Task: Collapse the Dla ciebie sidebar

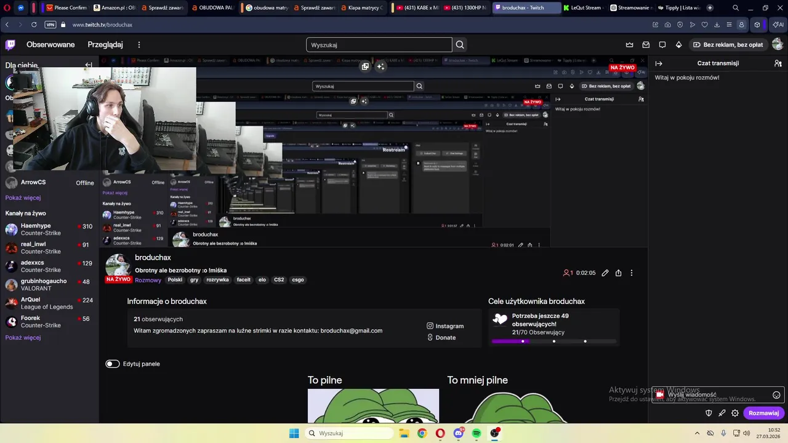Action: click(89, 65)
